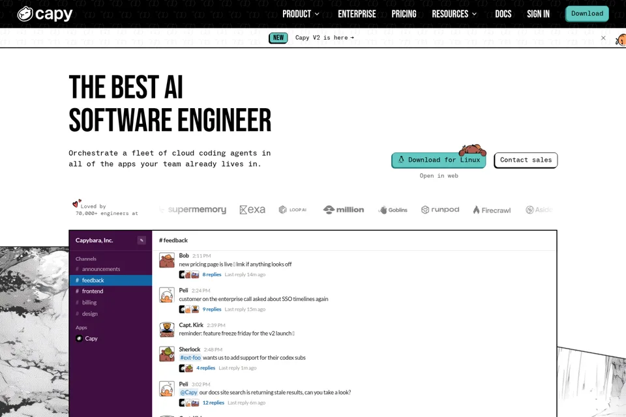Click the runpod logo
Viewport: 626px width, 417px height.
pos(440,210)
